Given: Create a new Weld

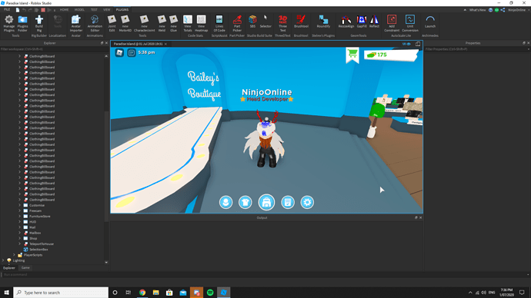Looking at the screenshot, I should 162,23.
